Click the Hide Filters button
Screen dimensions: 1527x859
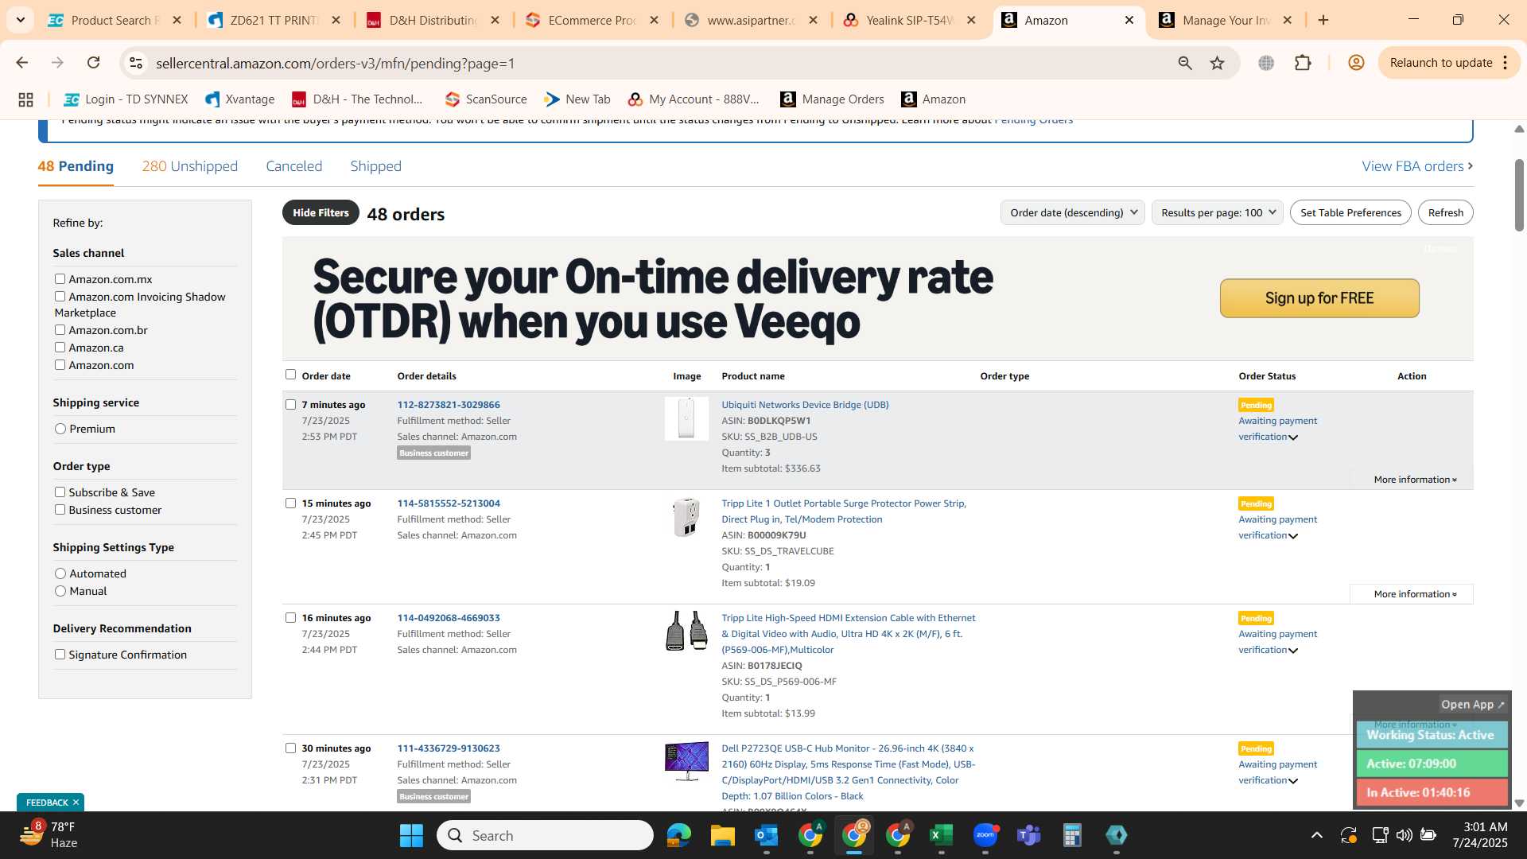(x=321, y=212)
